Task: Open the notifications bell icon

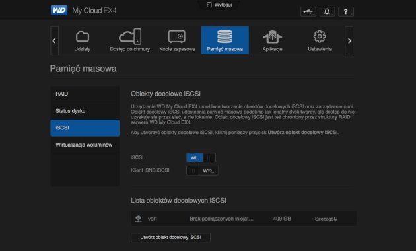Action: (x=327, y=11)
